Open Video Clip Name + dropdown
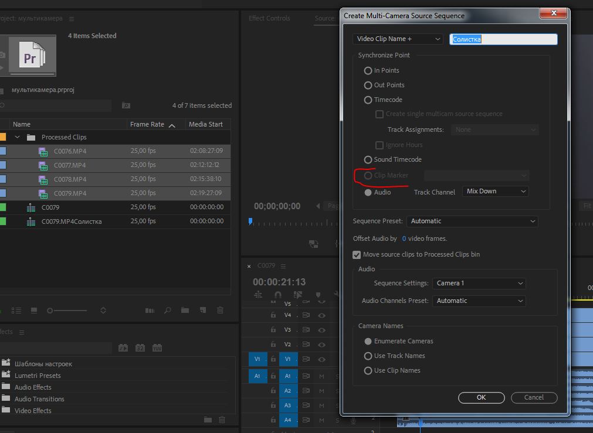The height and width of the screenshot is (433, 593). tap(398, 39)
